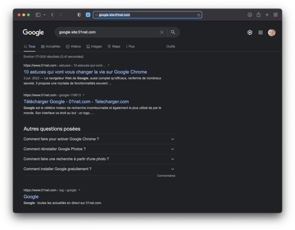Click the blue translate extension icon
This screenshot has height=230, width=295.
tap(88, 15)
